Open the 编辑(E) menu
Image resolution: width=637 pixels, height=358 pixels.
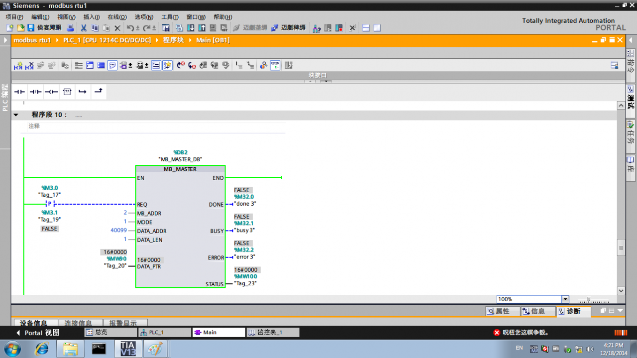pos(40,17)
